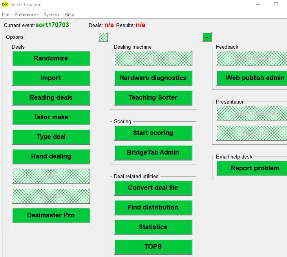Open the Preferences menu
287x257 pixels.
coord(26,15)
